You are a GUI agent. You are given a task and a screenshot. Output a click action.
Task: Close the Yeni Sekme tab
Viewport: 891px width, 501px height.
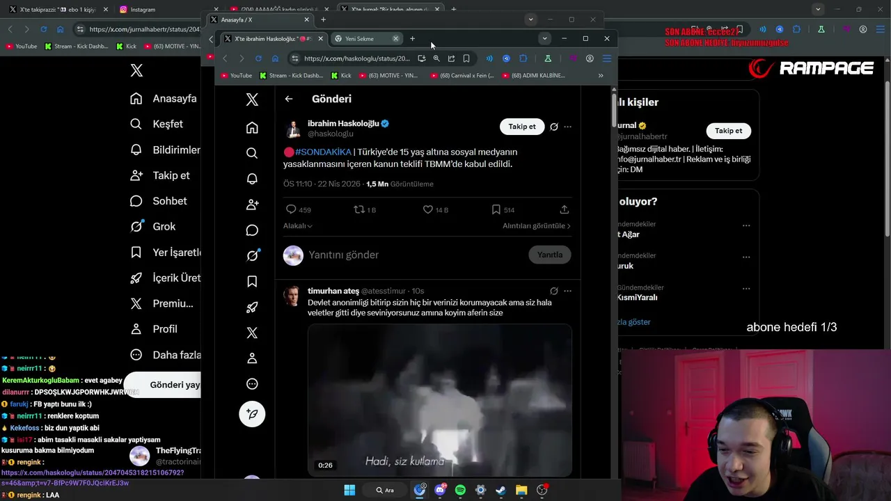(395, 39)
